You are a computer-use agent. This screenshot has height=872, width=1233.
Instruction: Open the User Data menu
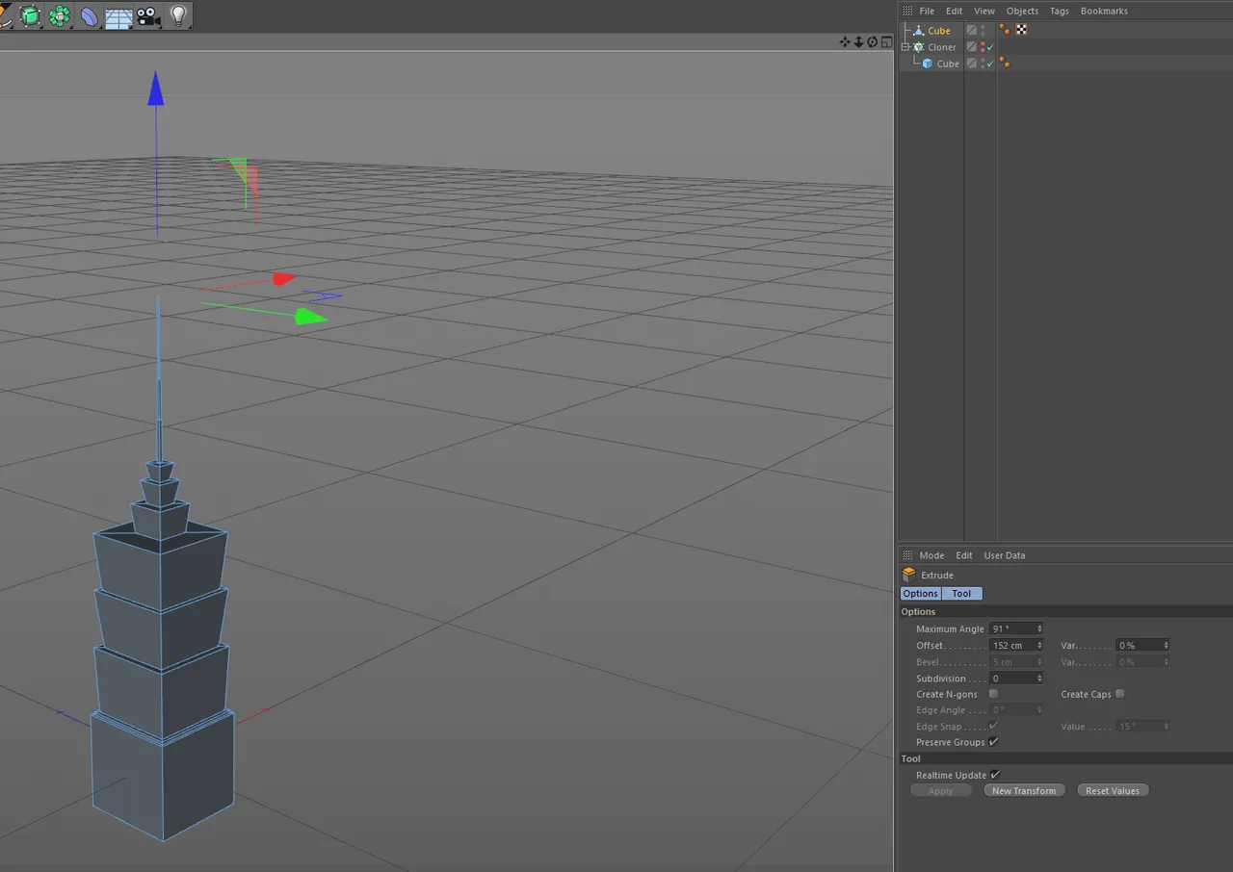1004,555
